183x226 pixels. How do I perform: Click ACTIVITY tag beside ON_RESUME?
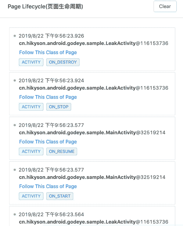tap(31, 151)
